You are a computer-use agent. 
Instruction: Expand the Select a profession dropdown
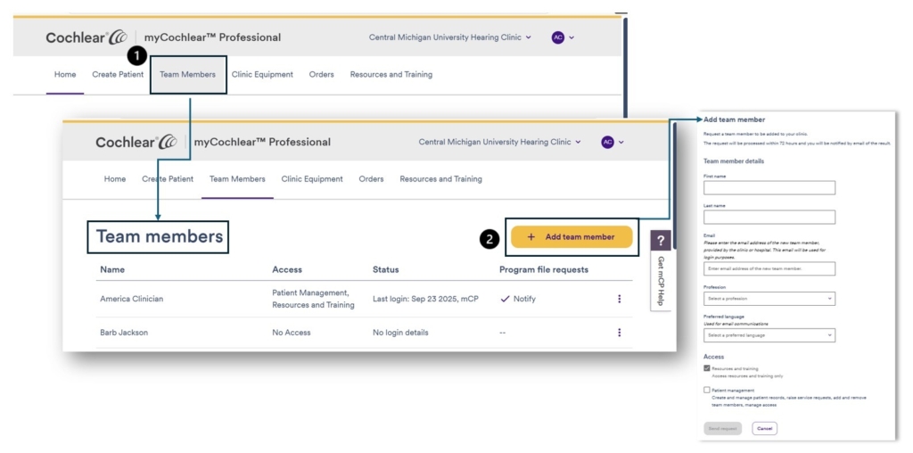coord(769,299)
